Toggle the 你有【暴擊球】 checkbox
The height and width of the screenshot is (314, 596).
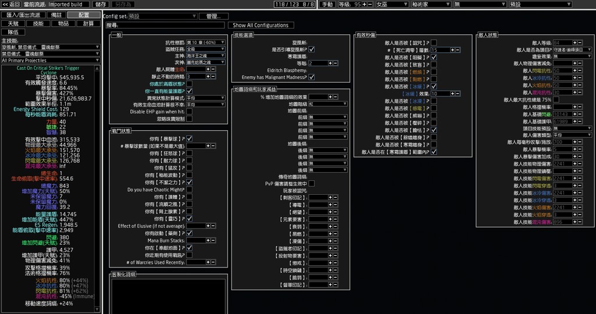(x=190, y=138)
